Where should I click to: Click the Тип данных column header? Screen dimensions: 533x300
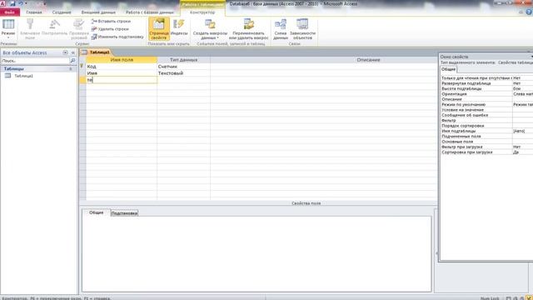pos(183,60)
